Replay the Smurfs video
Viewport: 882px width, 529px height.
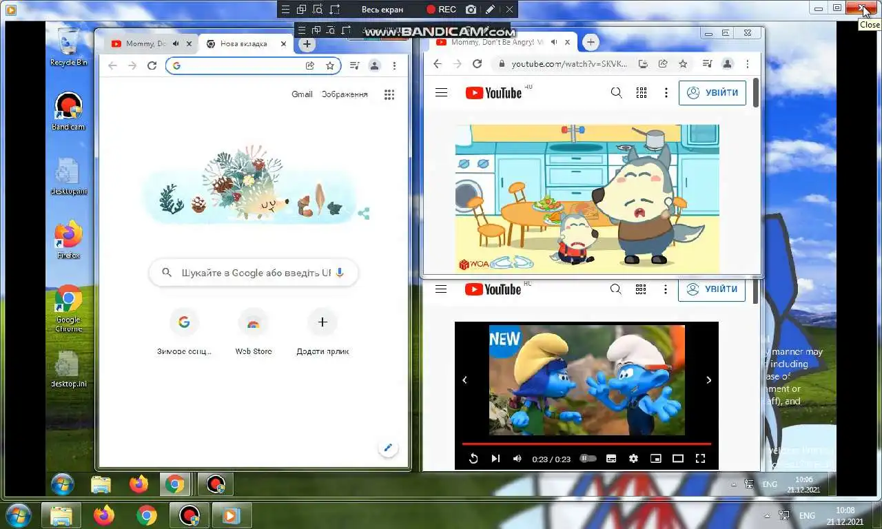pyautogui.click(x=473, y=459)
